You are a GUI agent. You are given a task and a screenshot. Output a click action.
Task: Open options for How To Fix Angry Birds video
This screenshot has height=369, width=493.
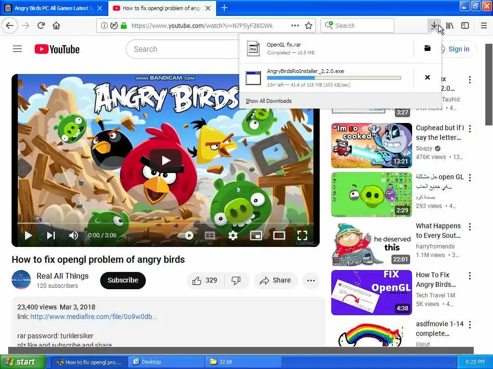pos(470,276)
